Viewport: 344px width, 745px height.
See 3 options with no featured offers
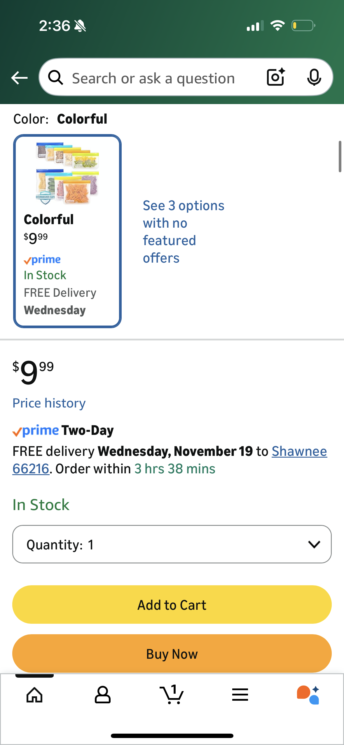(183, 231)
